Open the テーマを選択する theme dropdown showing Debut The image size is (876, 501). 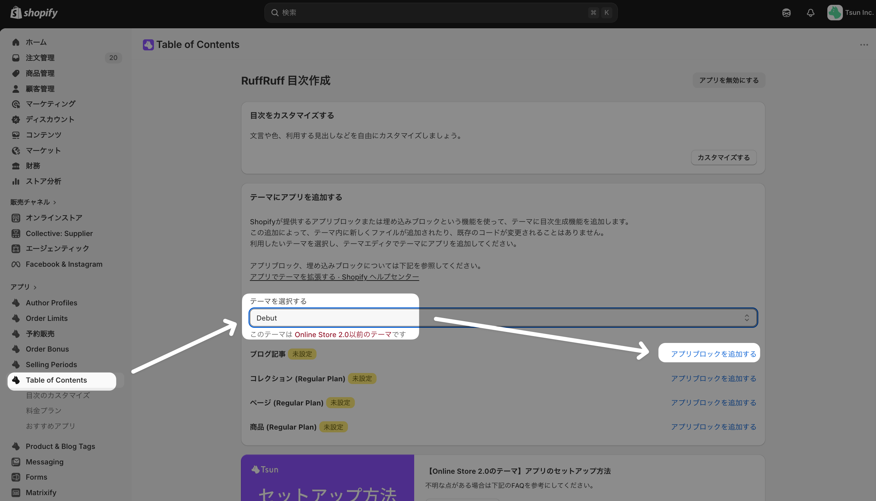click(x=503, y=318)
